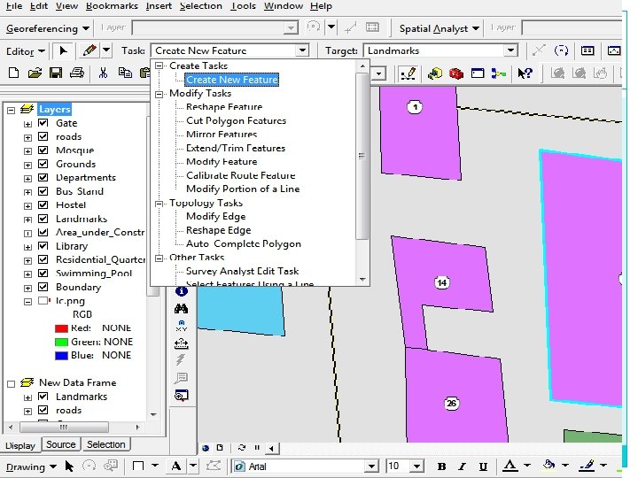
Task: Open the Find binoculars tool
Action: tap(181, 309)
